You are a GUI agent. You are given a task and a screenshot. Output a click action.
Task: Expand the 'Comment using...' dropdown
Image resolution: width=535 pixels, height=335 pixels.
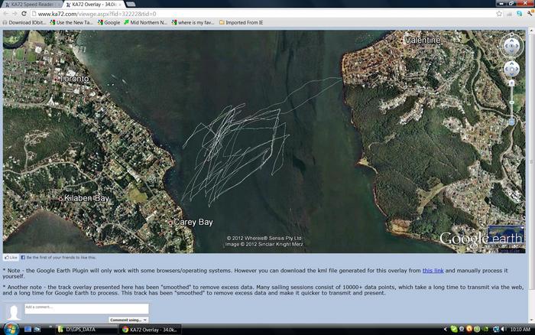point(128,320)
